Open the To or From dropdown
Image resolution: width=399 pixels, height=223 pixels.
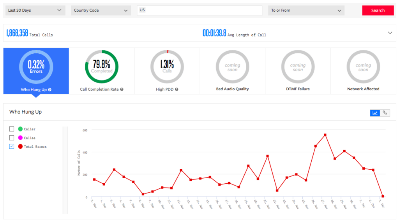(306, 11)
